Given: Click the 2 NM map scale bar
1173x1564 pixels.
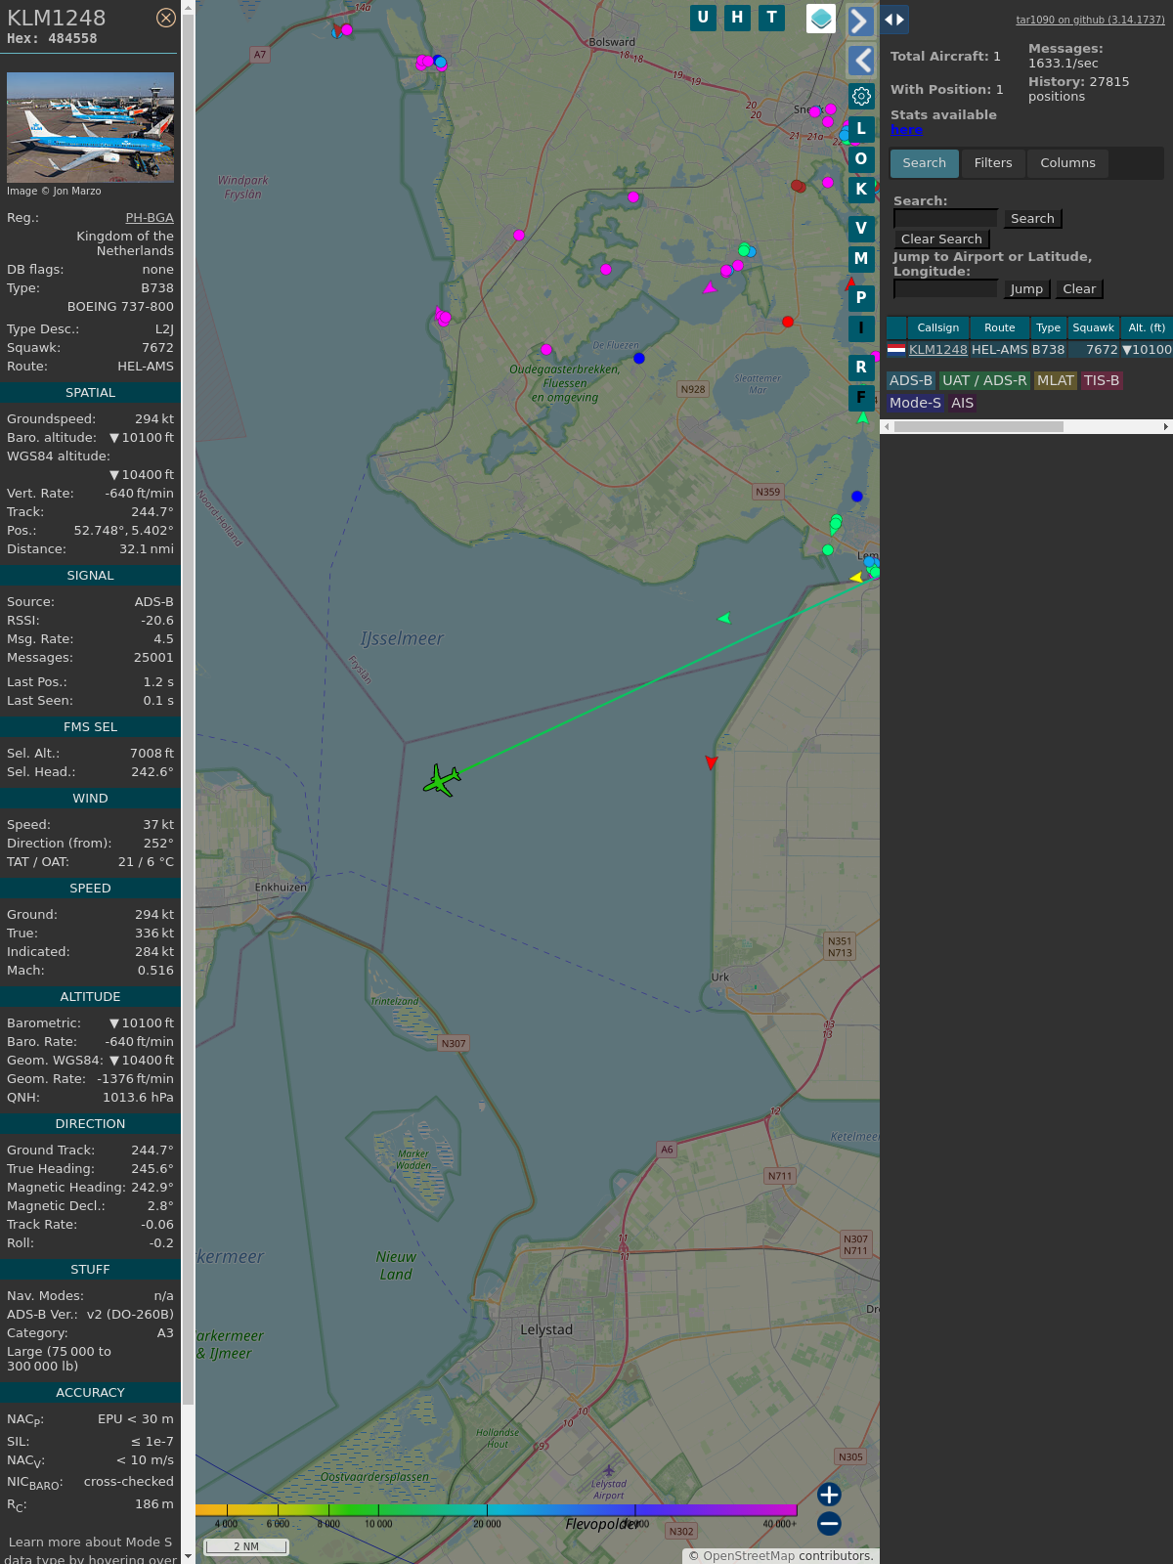Looking at the screenshot, I should click(x=246, y=1546).
